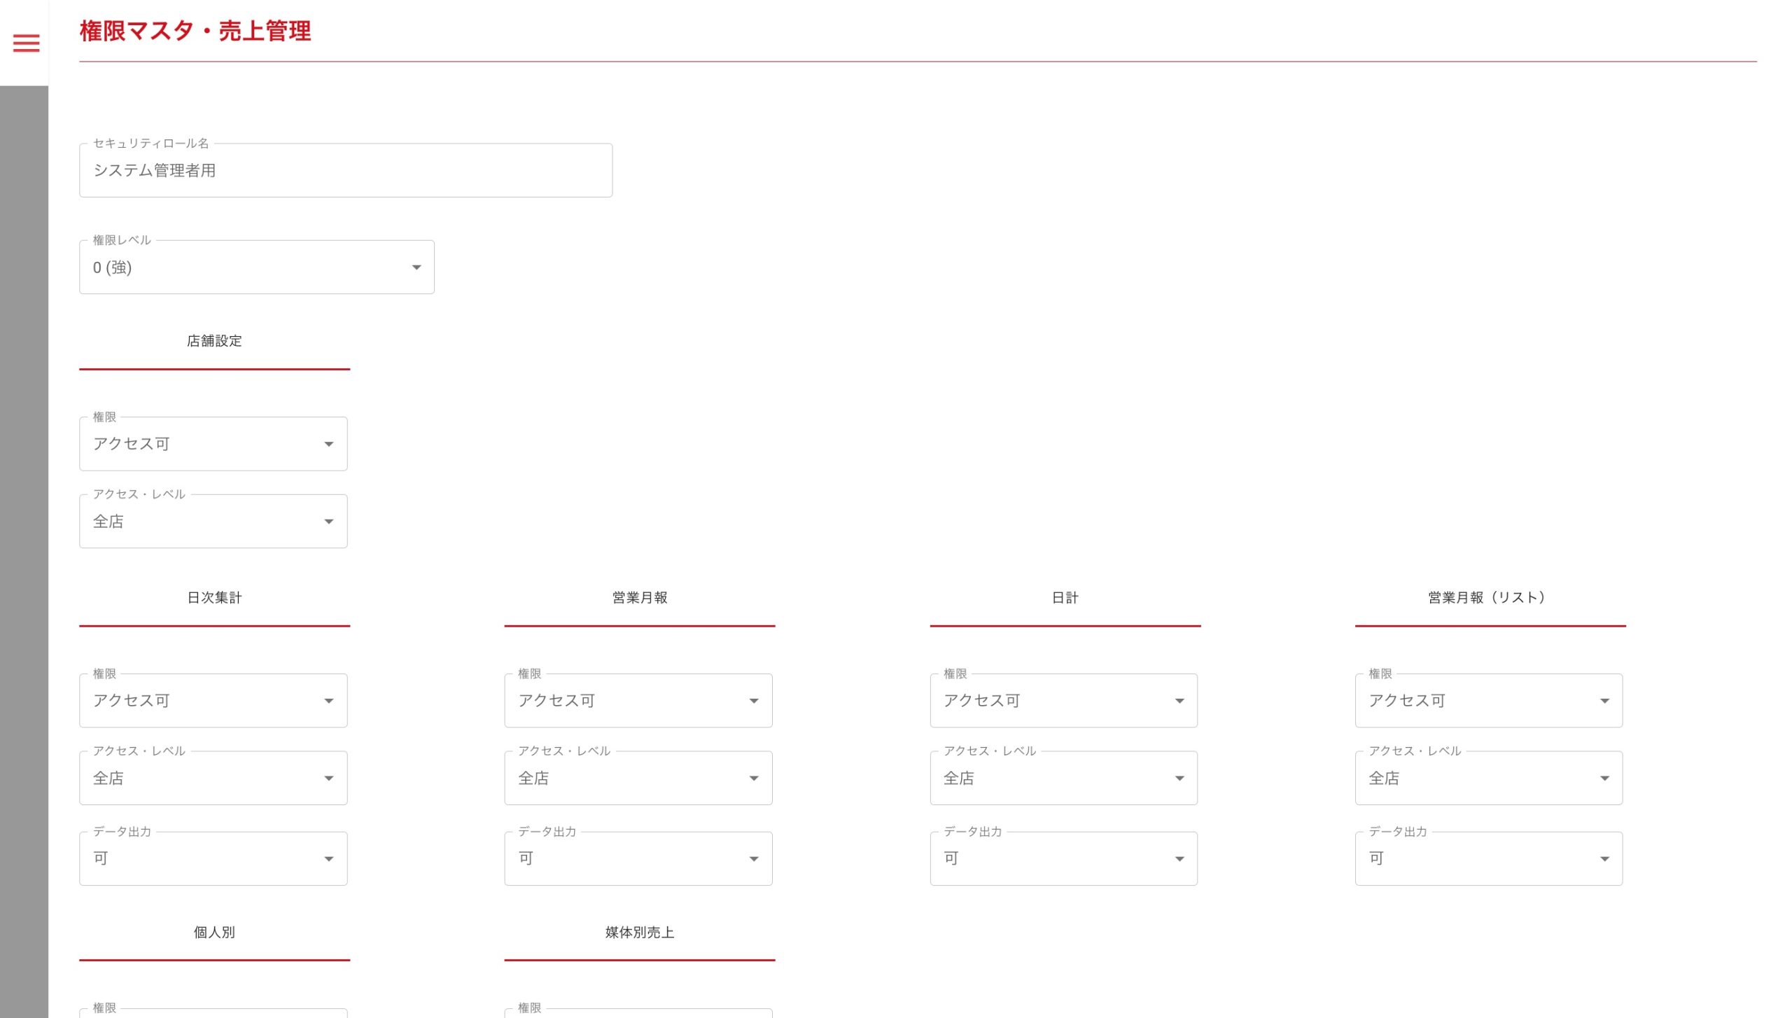
Task: Click arrow of 営業月報 データ出力 dropdown
Action: point(753,859)
